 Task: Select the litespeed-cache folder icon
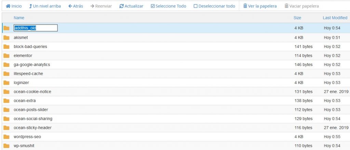tap(6, 73)
